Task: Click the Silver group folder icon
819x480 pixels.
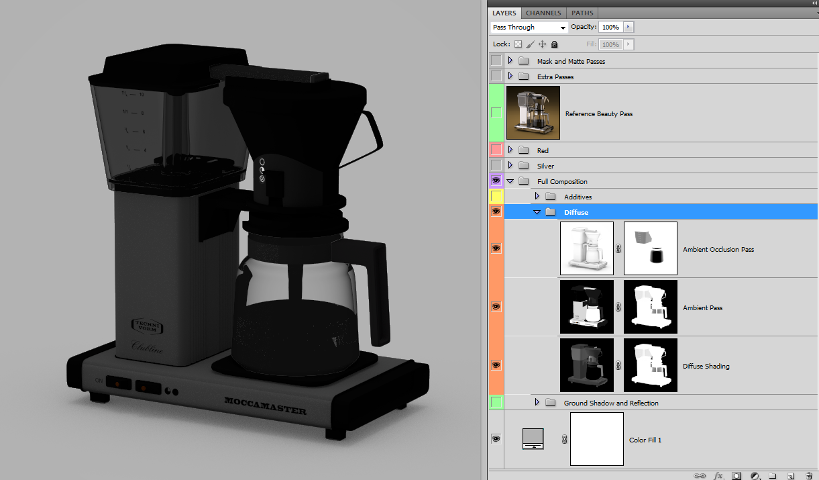Action: [x=524, y=166]
